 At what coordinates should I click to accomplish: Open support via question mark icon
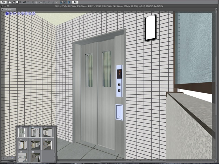pyautogui.click(x=75, y=2)
